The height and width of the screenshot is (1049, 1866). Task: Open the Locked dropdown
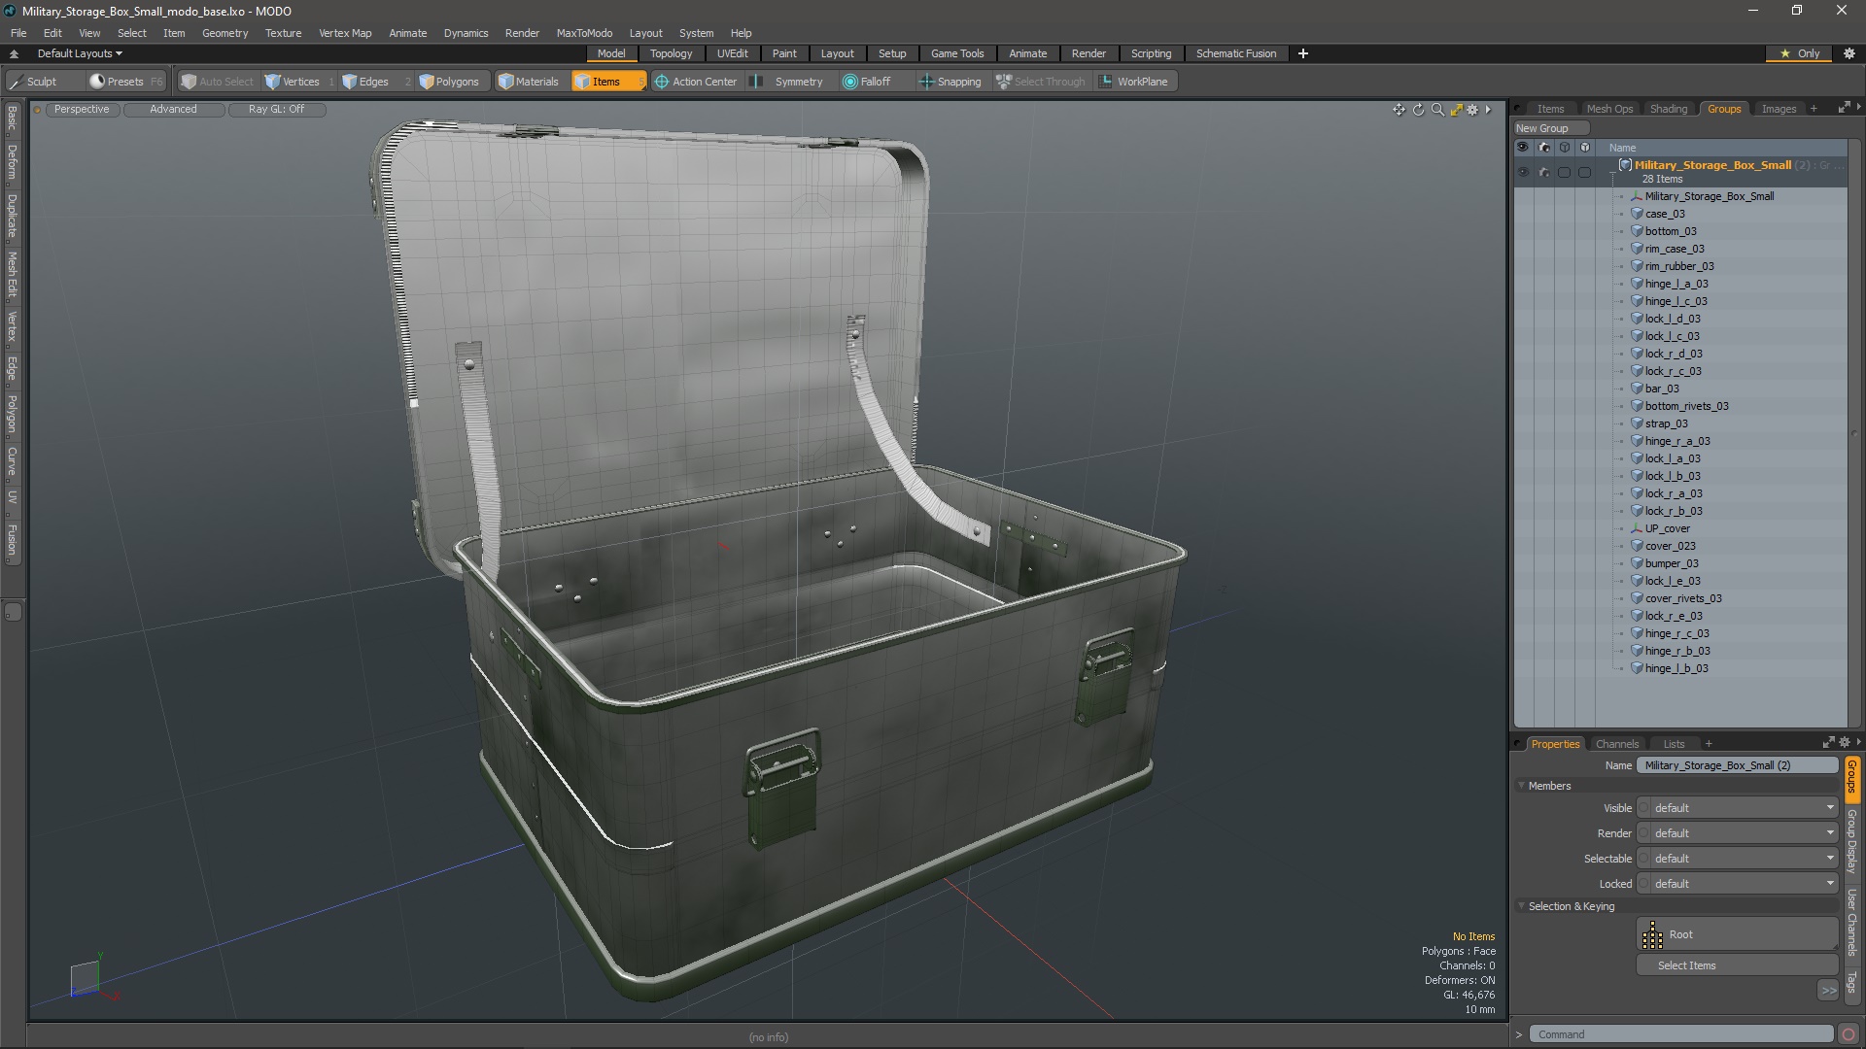(x=1738, y=884)
